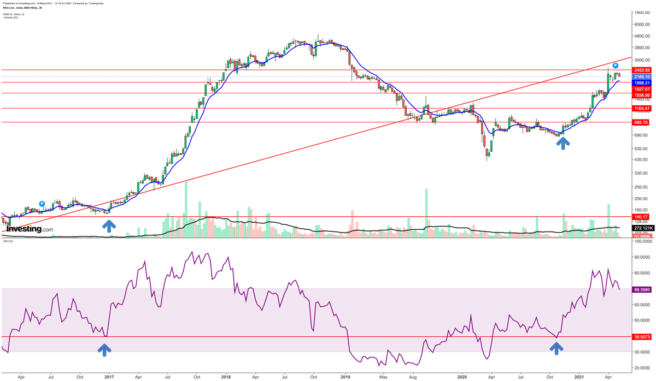The image size is (656, 381).
Task: Click the 50.0000 RSI axis tick
Action: [x=642, y=320]
